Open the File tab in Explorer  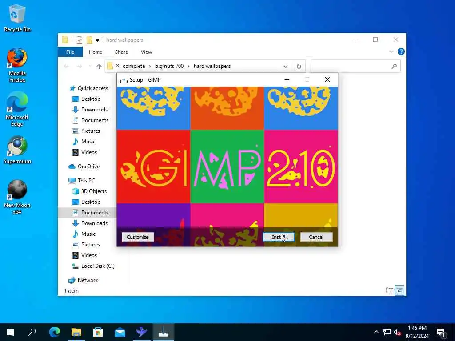[x=70, y=52]
